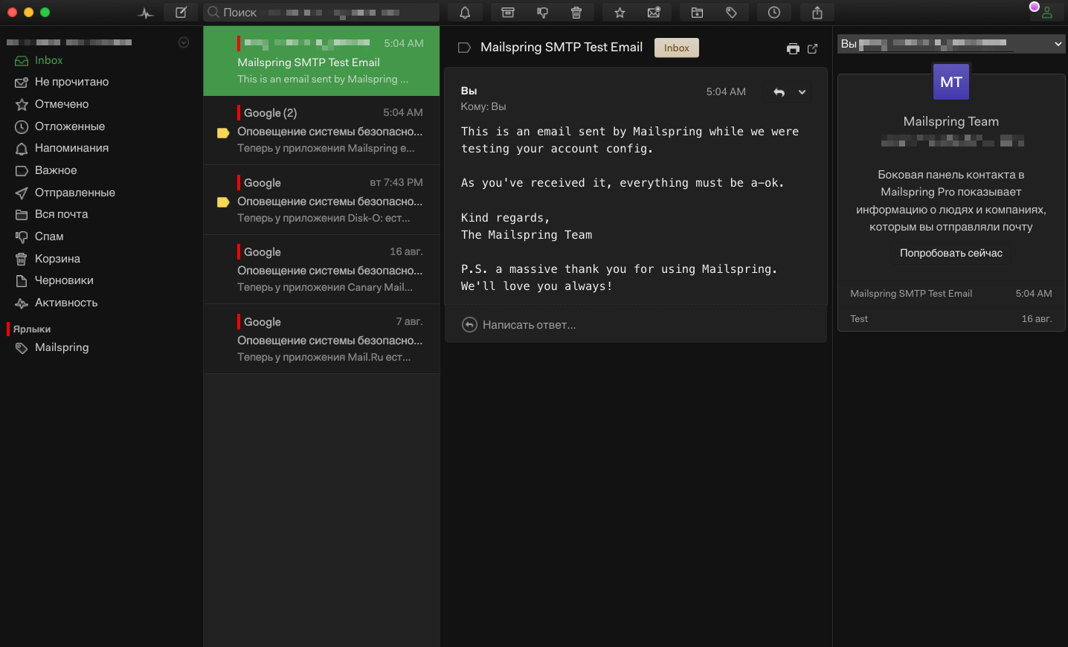1068x647 pixels.
Task: Open Google thread about Canary Mail
Action: coord(321,269)
